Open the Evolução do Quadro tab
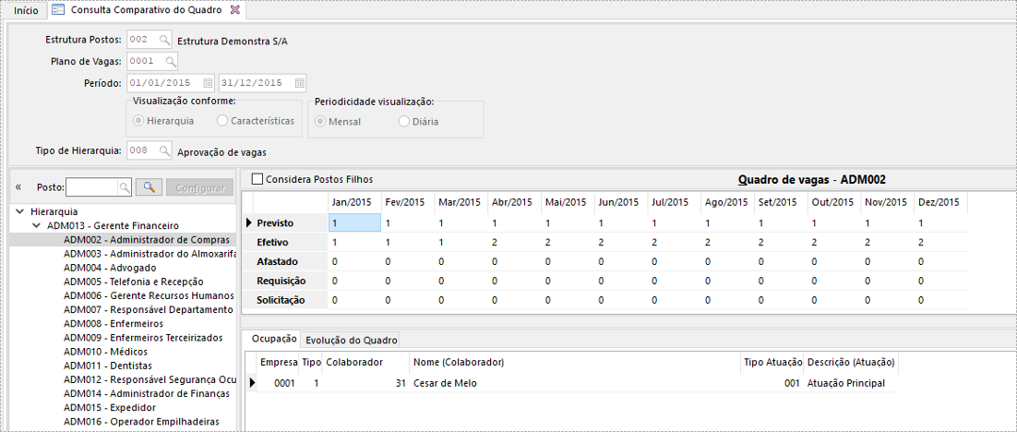The width and height of the screenshot is (1017, 432). coord(351,340)
